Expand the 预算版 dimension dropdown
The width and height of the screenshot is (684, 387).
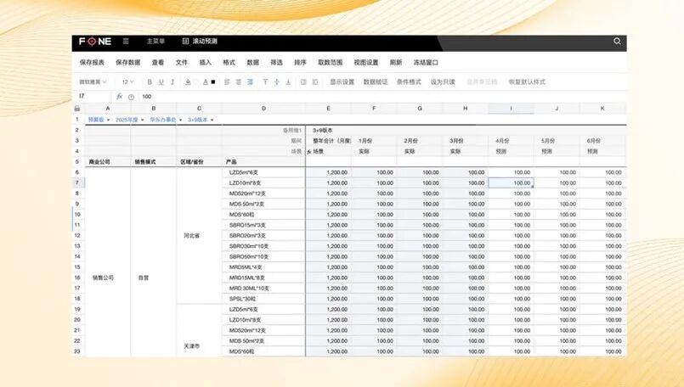point(99,120)
